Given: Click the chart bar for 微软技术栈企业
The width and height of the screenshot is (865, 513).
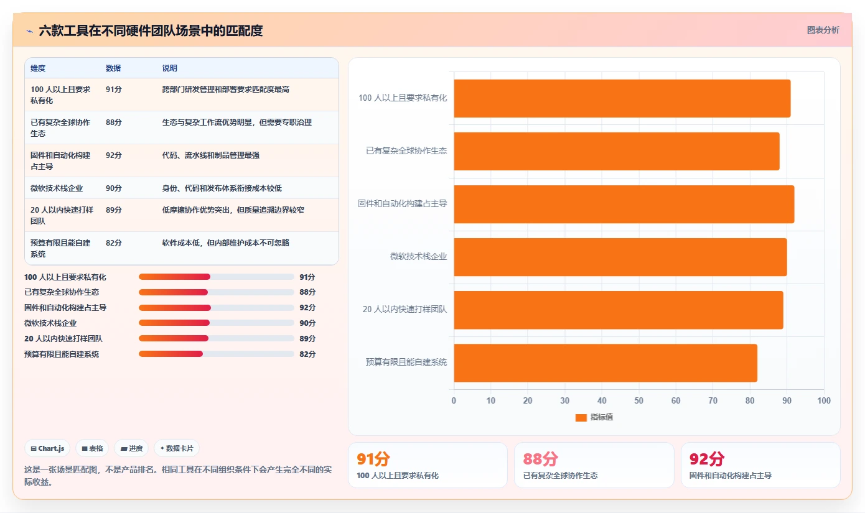Looking at the screenshot, I should pos(620,257).
